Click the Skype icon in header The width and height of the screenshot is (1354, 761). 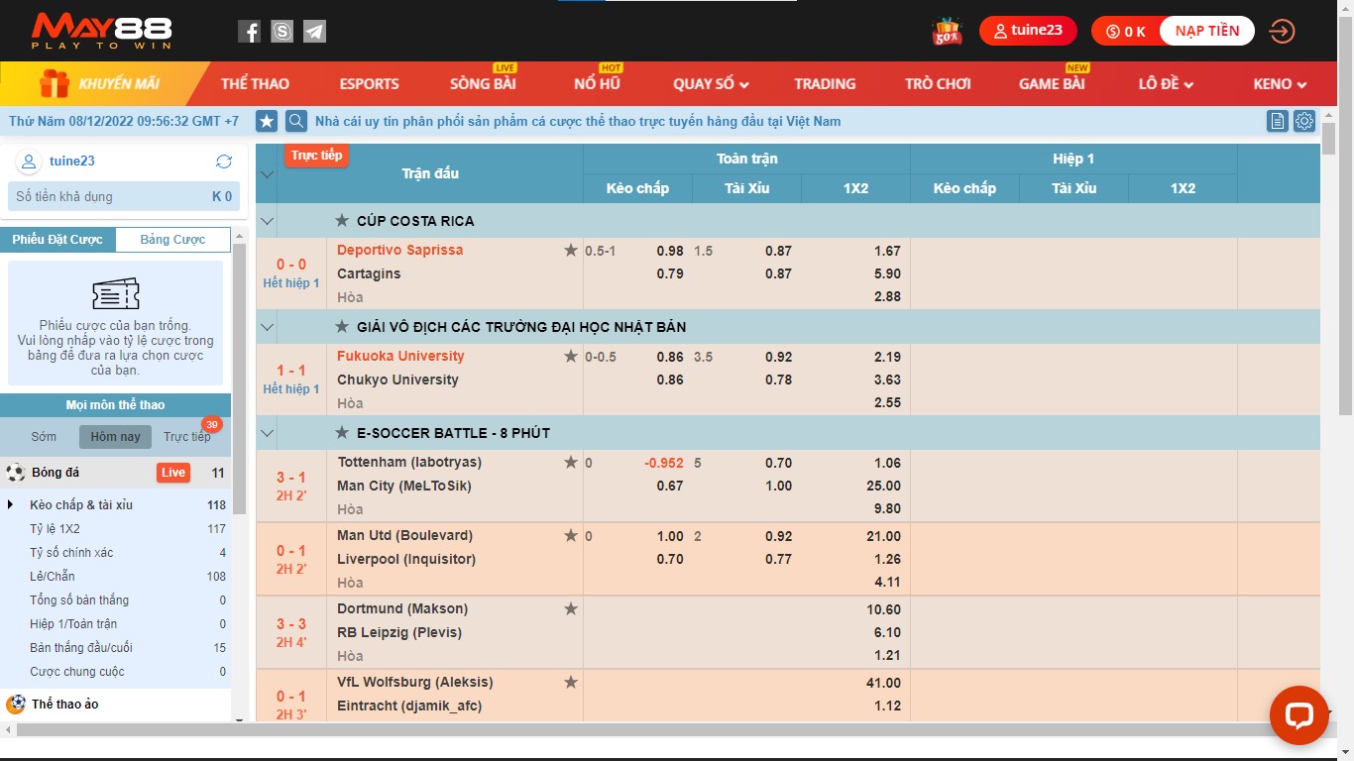pos(282,32)
